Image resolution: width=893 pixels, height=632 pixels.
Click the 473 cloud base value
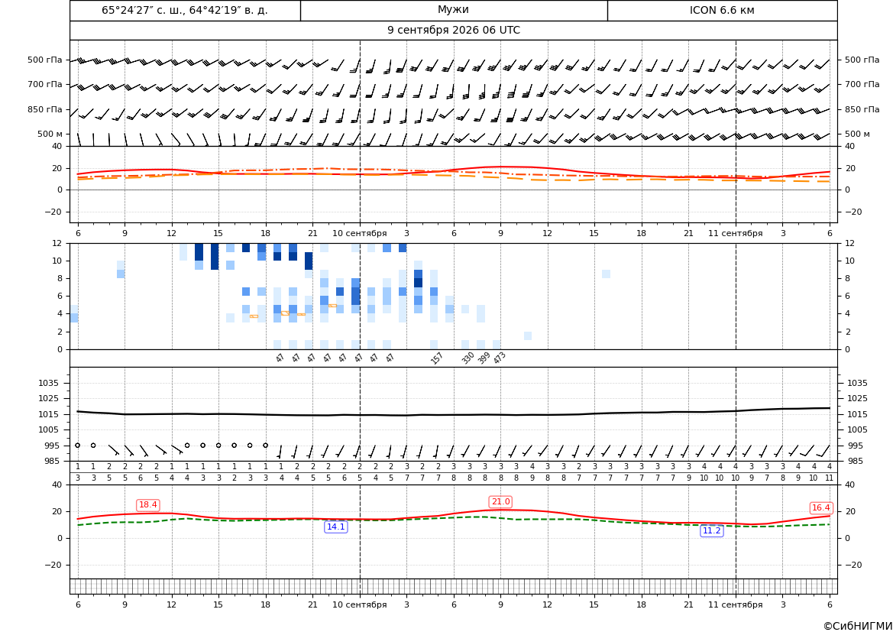click(500, 358)
